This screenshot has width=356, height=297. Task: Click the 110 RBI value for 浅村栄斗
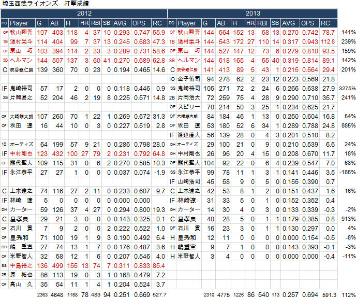[263, 41]
